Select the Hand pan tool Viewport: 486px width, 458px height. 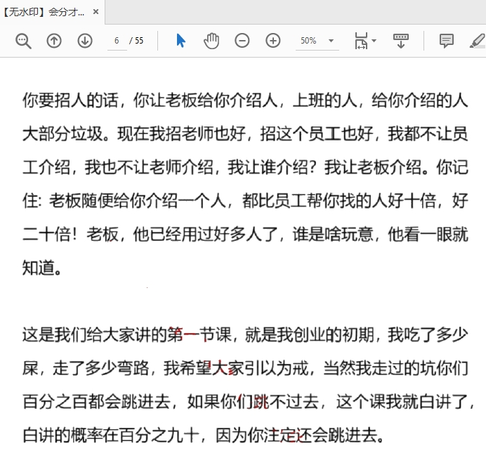[211, 41]
